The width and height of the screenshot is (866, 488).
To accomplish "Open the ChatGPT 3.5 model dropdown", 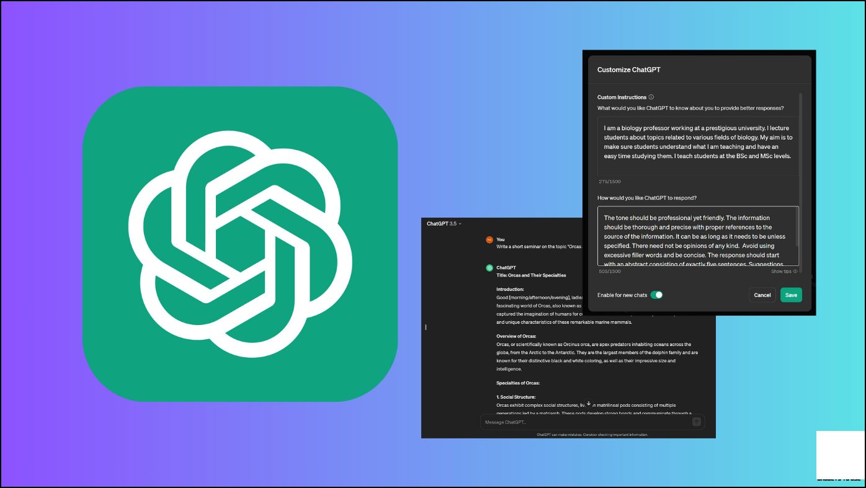I will coord(444,223).
